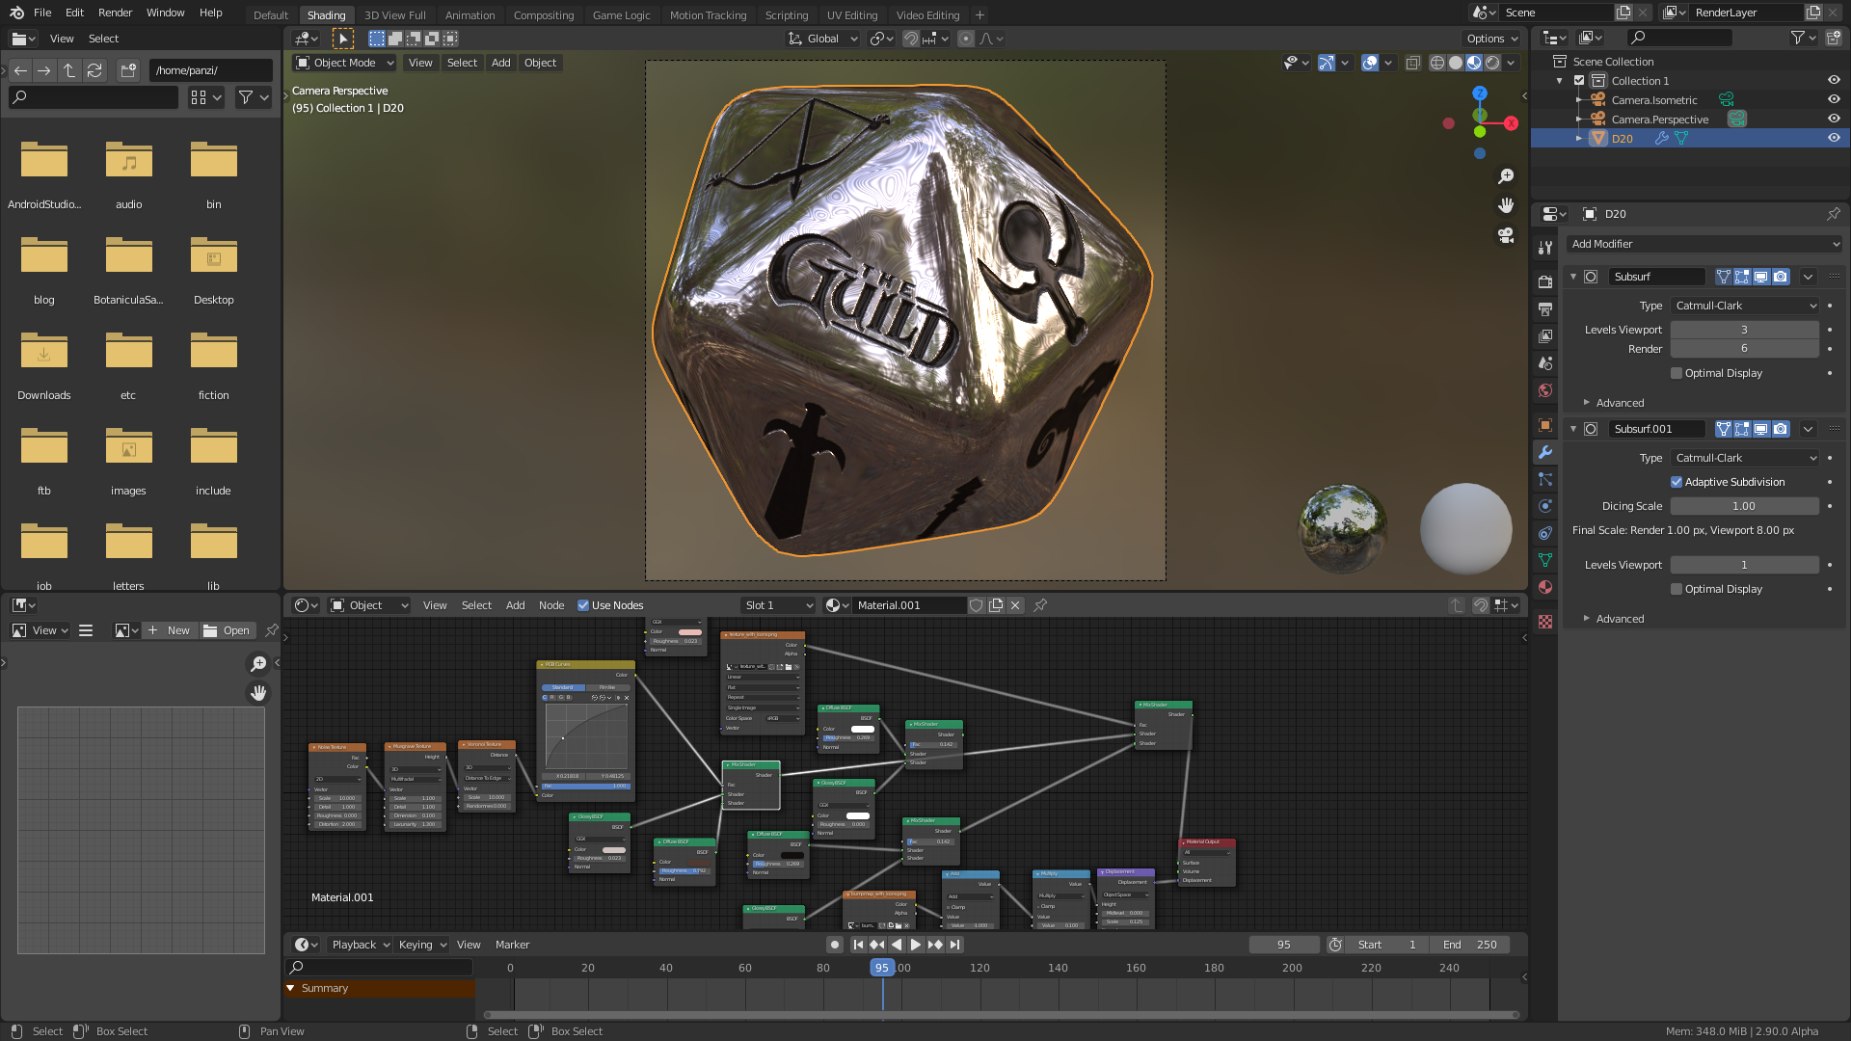Image resolution: width=1851 pixels, height=1041 pixels.
Task: Pin the node editor material
Action: pos(1040,605)
